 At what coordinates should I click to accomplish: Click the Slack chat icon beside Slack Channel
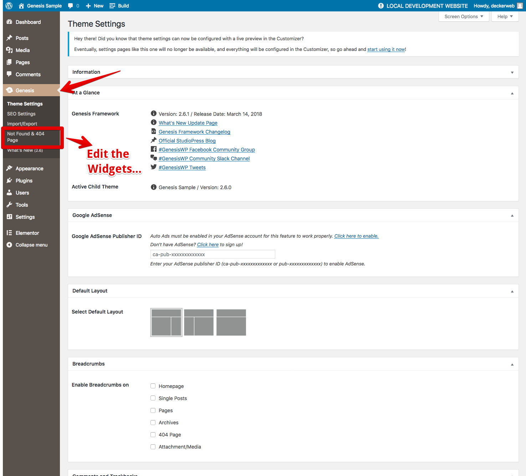coord(154,158)
